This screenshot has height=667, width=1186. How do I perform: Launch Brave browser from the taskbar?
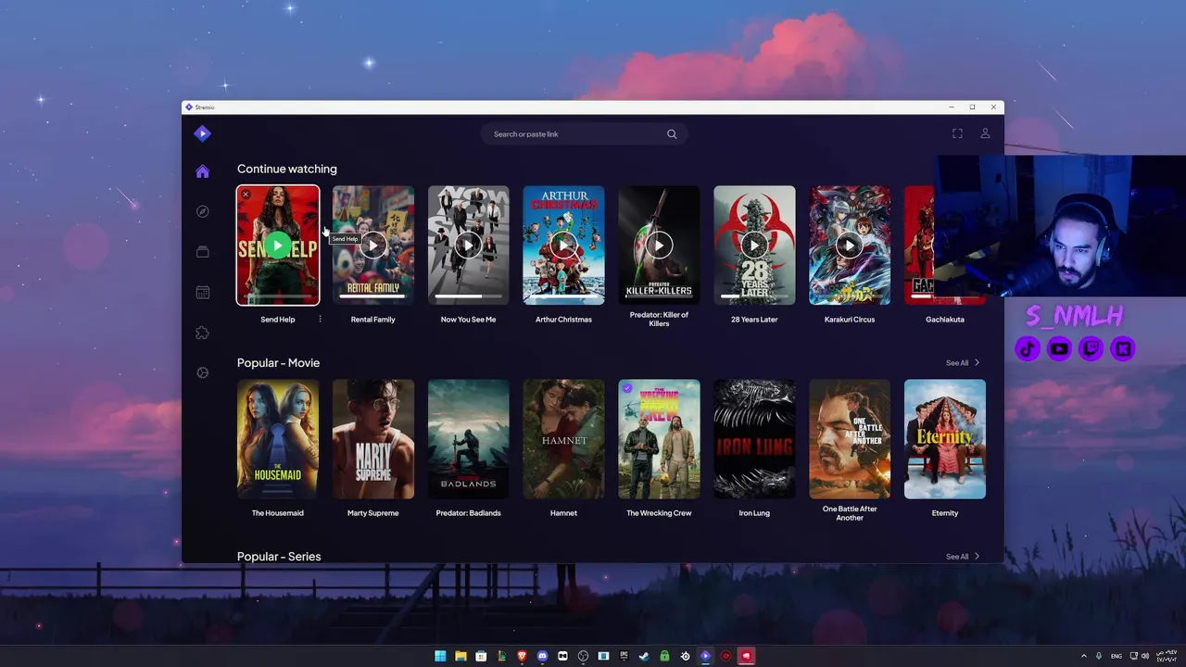(522, 656)
